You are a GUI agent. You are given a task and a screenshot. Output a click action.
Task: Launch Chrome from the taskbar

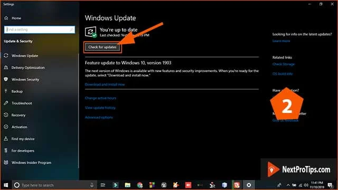pyautogui.click(x=139, y=185)
